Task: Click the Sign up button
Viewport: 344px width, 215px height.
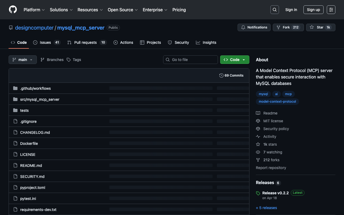Action: pos(313,10)
